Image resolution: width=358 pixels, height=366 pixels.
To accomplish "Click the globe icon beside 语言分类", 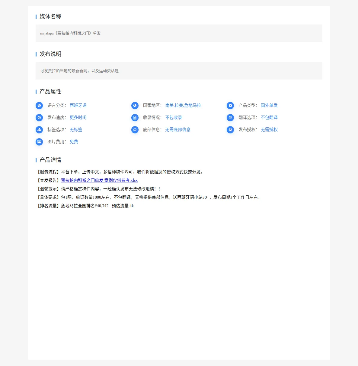I will (39, 106).
